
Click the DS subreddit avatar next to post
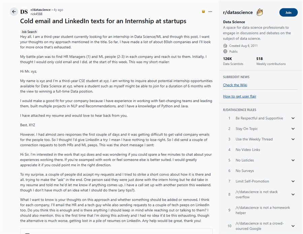pyautogui.click(x=24, y=11)
